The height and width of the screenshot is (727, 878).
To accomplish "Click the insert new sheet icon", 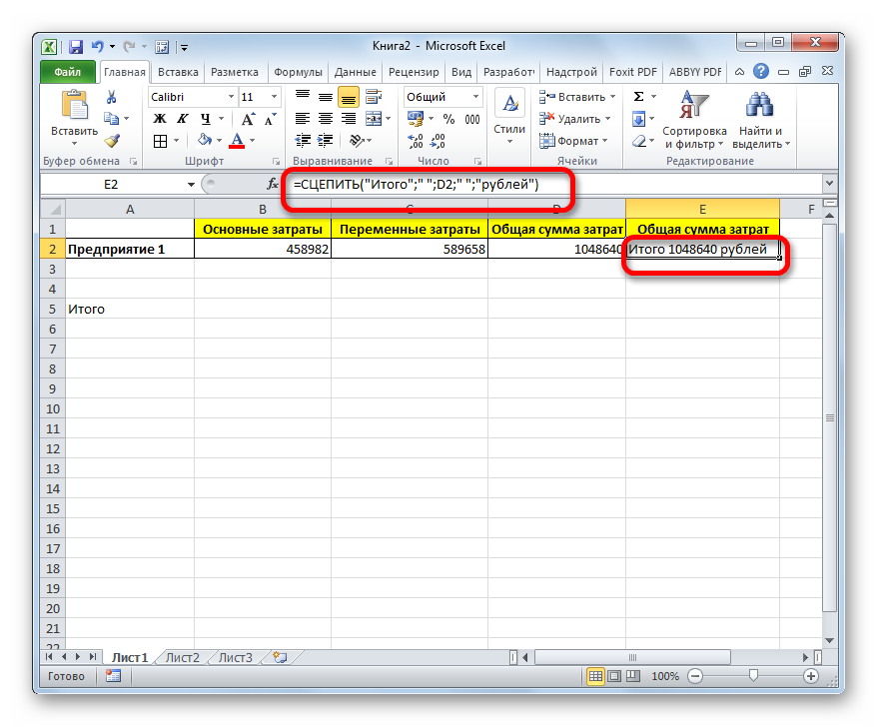I will point(280,657).
